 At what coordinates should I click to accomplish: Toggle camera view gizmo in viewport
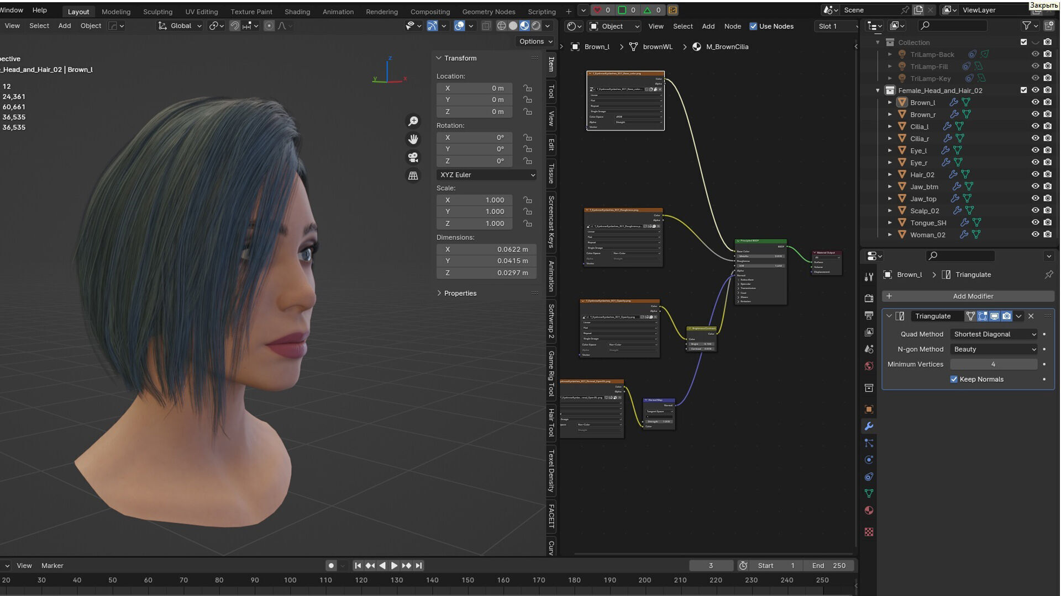pos(413,157)
